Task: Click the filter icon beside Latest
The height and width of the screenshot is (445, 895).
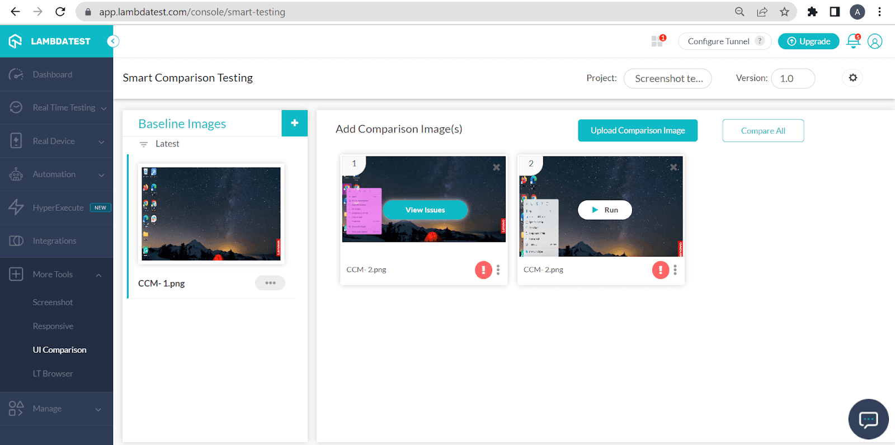Action: [144, 144]
